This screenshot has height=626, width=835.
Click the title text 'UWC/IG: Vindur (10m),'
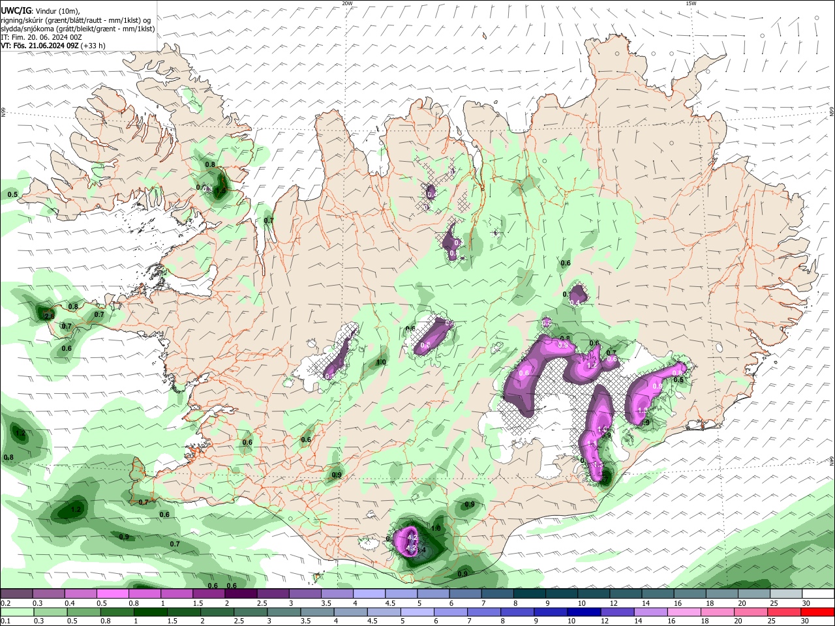pyautogui.click(x=40, y=10)
